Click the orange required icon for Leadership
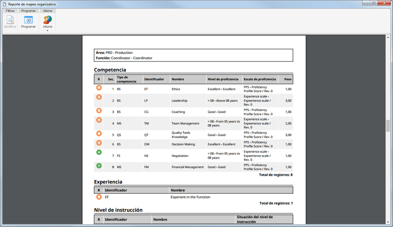 tap(99, 97)
